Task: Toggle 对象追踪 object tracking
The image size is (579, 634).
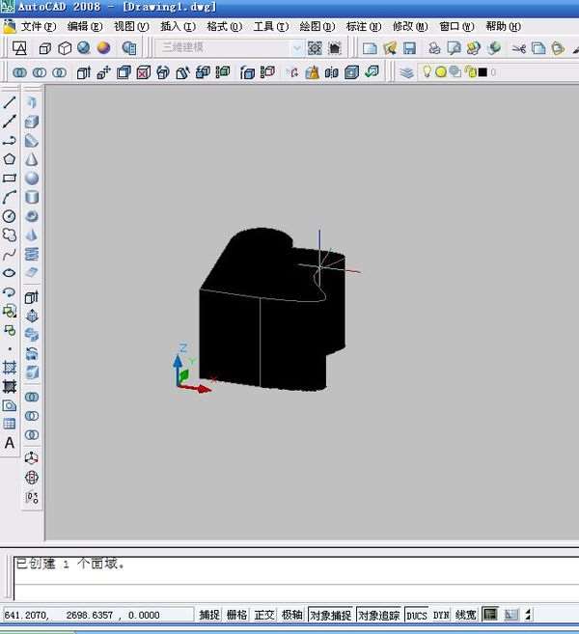Action: coord(379,615)
